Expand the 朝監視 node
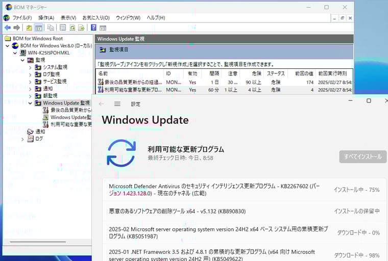Image resolution: width=388 pixels, height=261 pixels. coord(30,96)
